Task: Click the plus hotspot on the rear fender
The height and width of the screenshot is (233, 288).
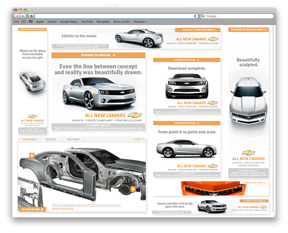Action: [32, 156]
